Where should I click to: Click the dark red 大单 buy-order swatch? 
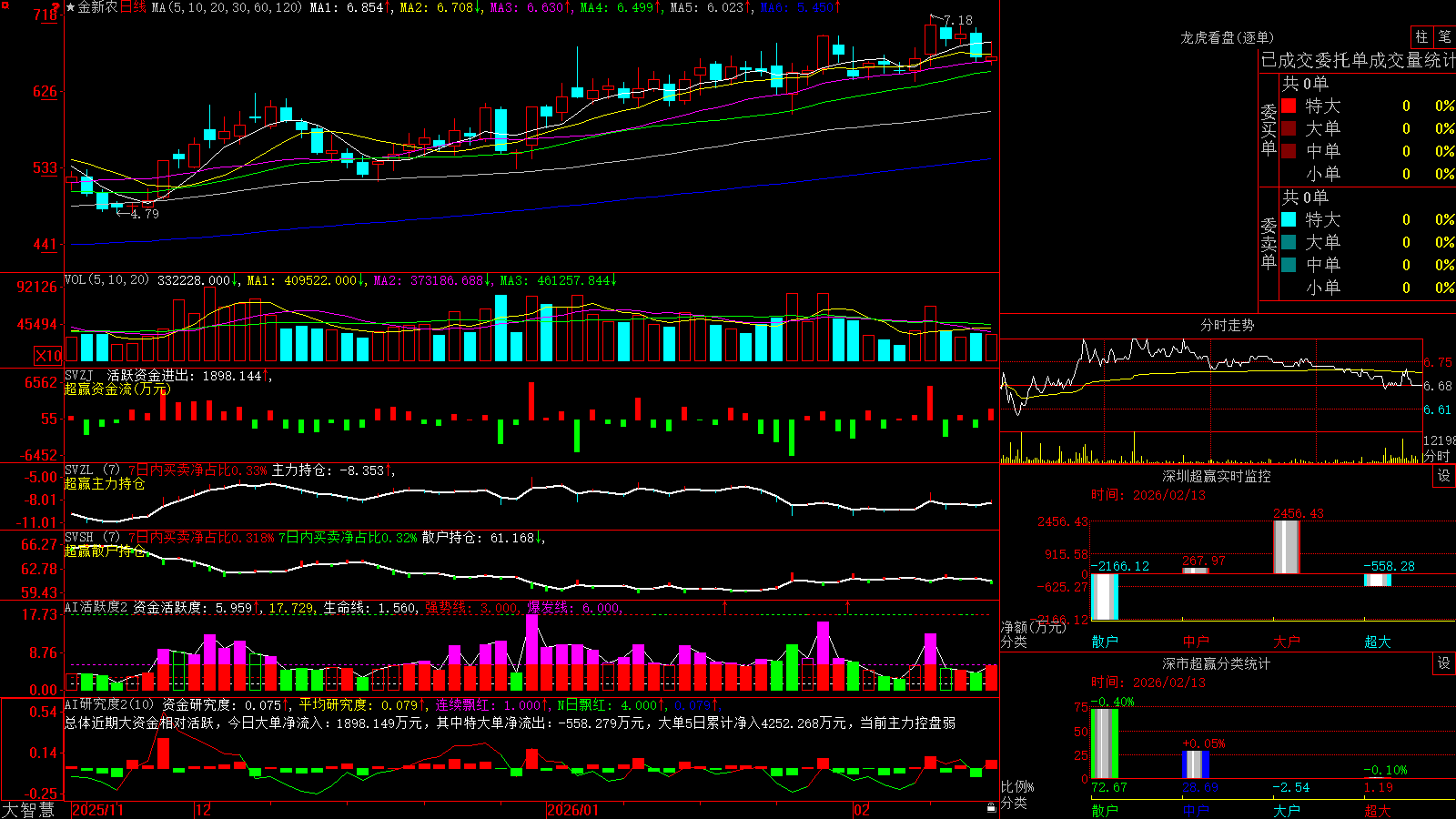coord(1289,128)
